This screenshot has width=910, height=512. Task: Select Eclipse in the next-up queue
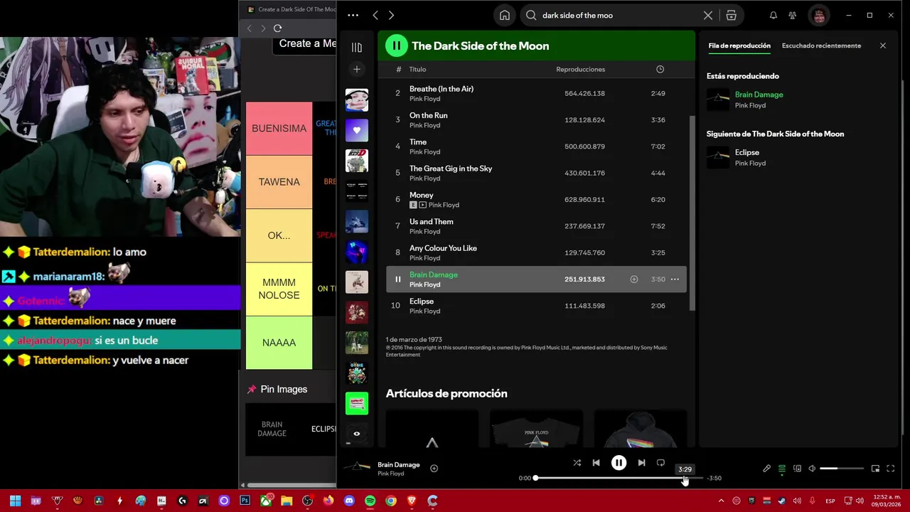tap(797, 157)
